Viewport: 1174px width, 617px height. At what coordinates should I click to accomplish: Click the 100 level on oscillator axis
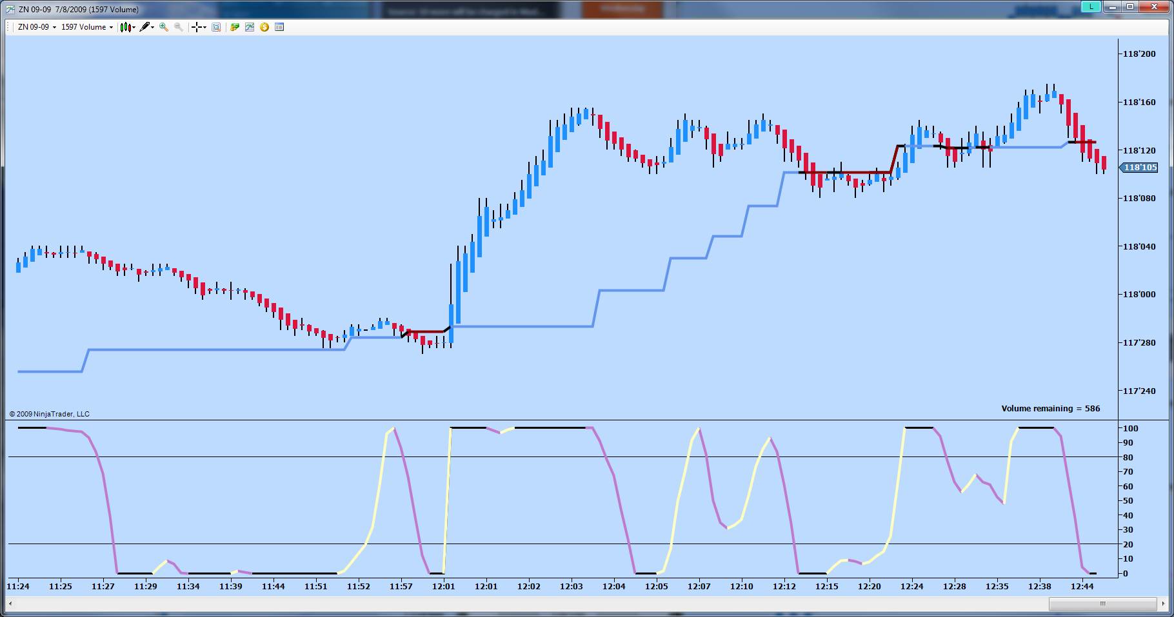coord(1131,428)
